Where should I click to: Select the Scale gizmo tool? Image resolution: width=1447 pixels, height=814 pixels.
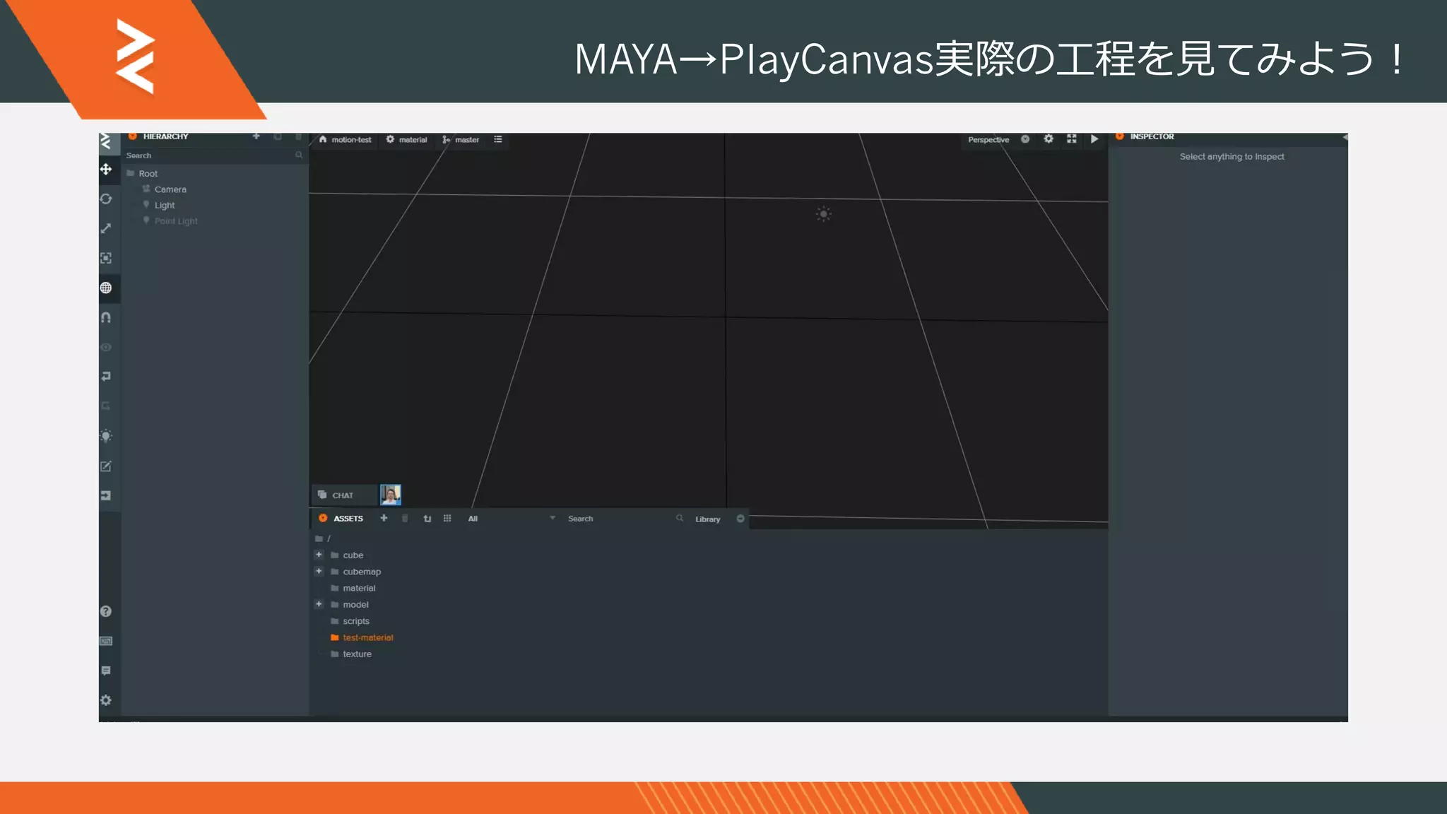point(106,228)
